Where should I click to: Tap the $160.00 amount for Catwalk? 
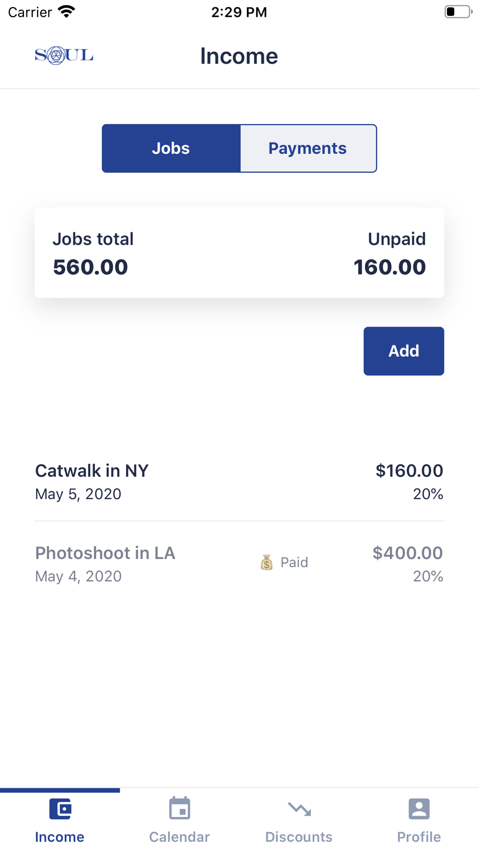click(x=409, y=471)
